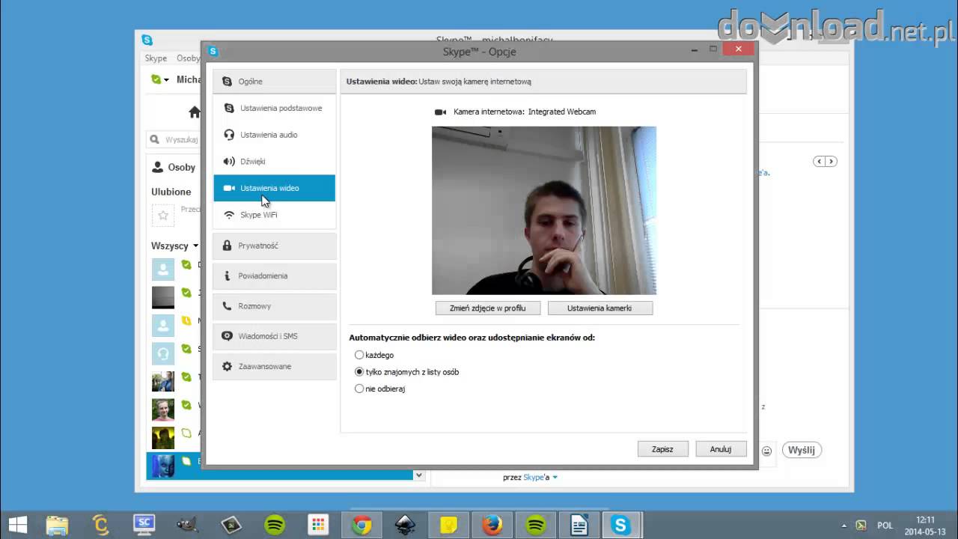Click the POL language indicator
The height and width of the screenshot is (539, 958).
click(x=885, y=526)
